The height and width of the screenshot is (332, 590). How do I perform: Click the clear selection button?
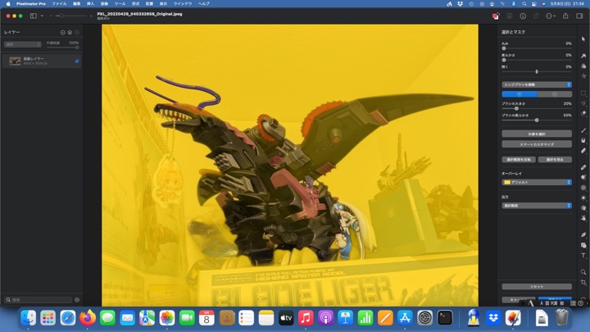coord(555,160)
